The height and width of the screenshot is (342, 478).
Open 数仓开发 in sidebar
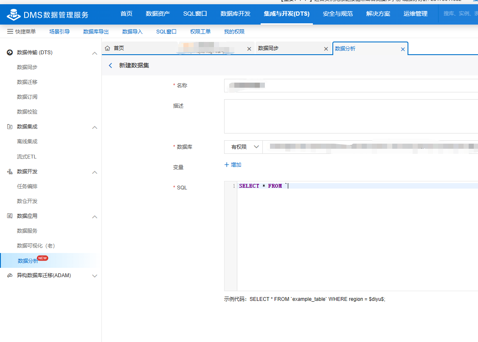[x=27, y=201]
